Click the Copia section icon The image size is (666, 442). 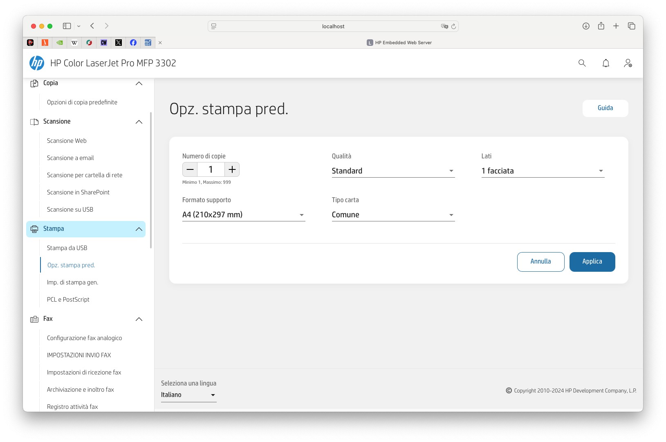tap(34, 83)
